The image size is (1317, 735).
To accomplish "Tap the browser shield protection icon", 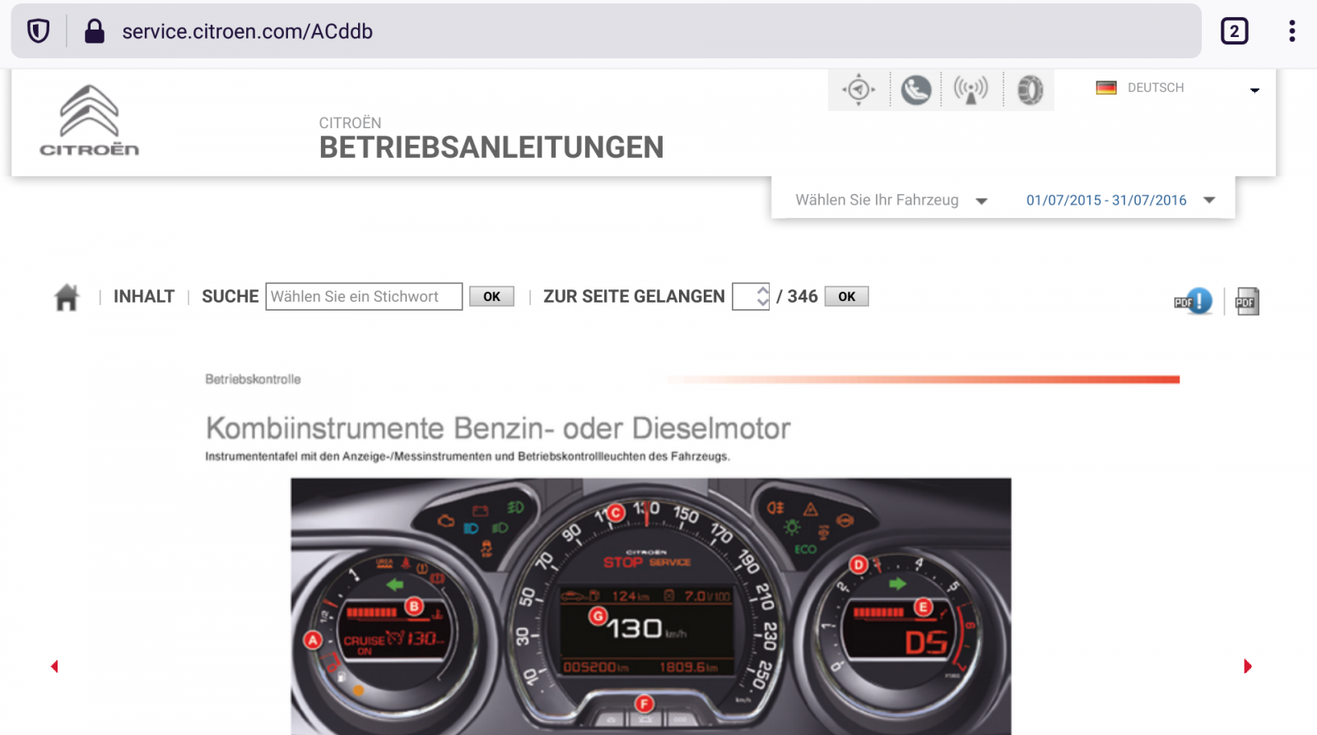I will (39, 31).
